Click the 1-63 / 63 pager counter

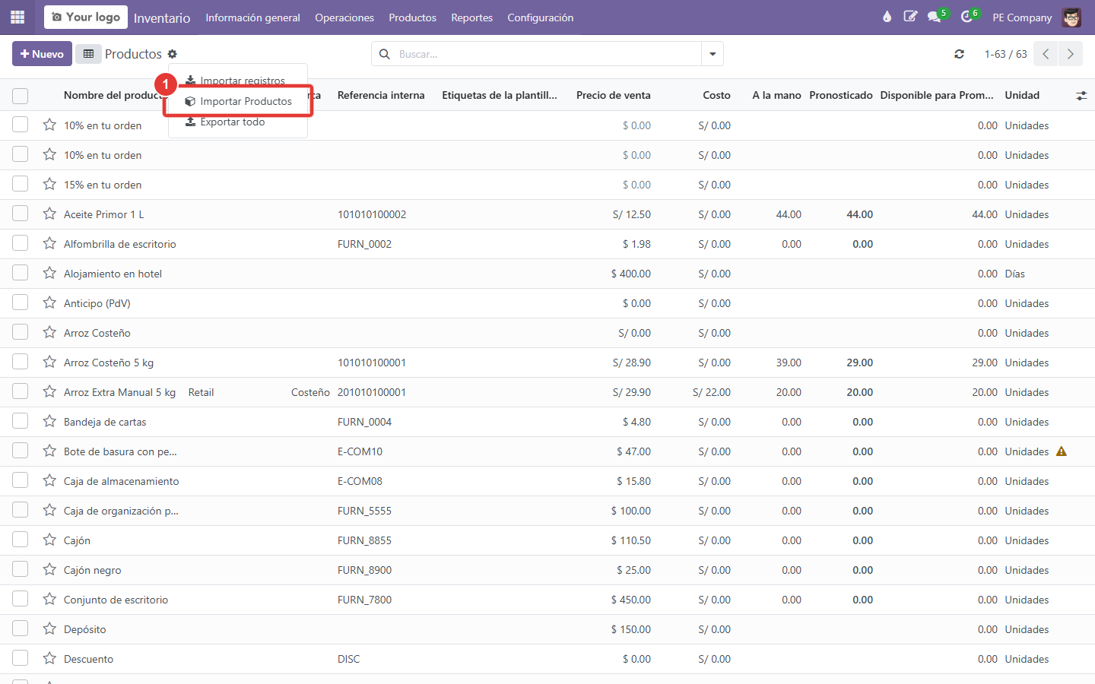click(x=1005, y=54)
